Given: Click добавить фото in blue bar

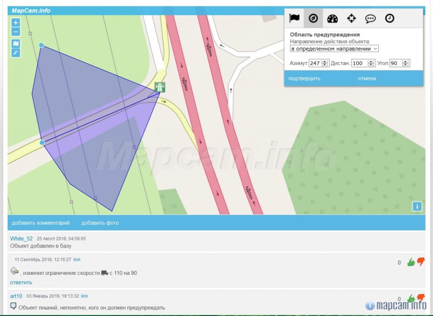Looking at the screenshot, I should coord(100,223).
